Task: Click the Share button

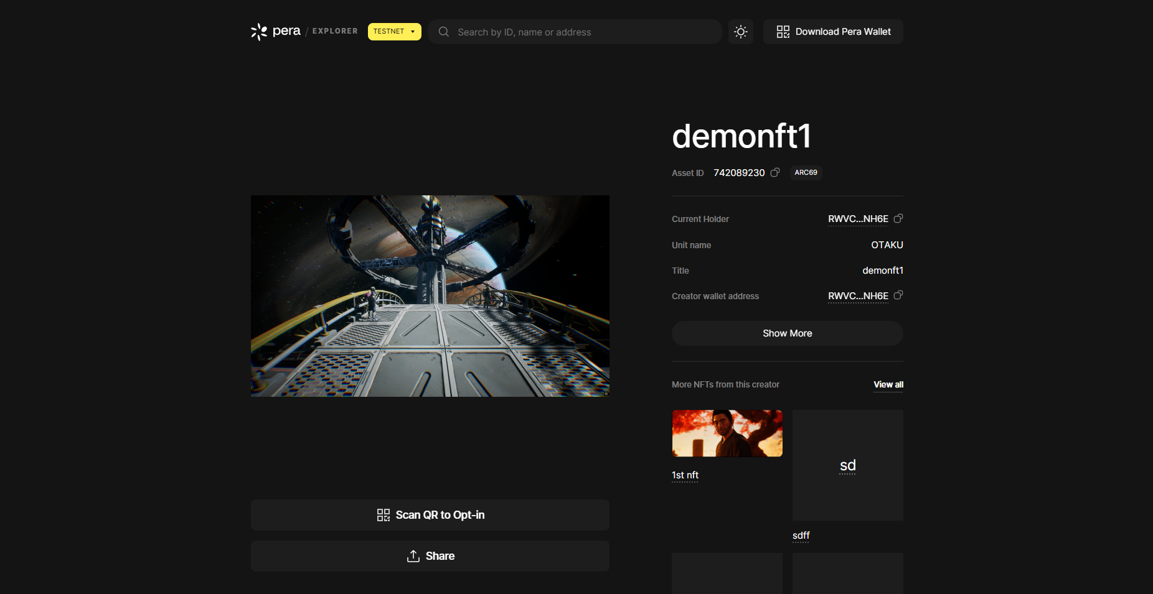Action: point(430,556)
